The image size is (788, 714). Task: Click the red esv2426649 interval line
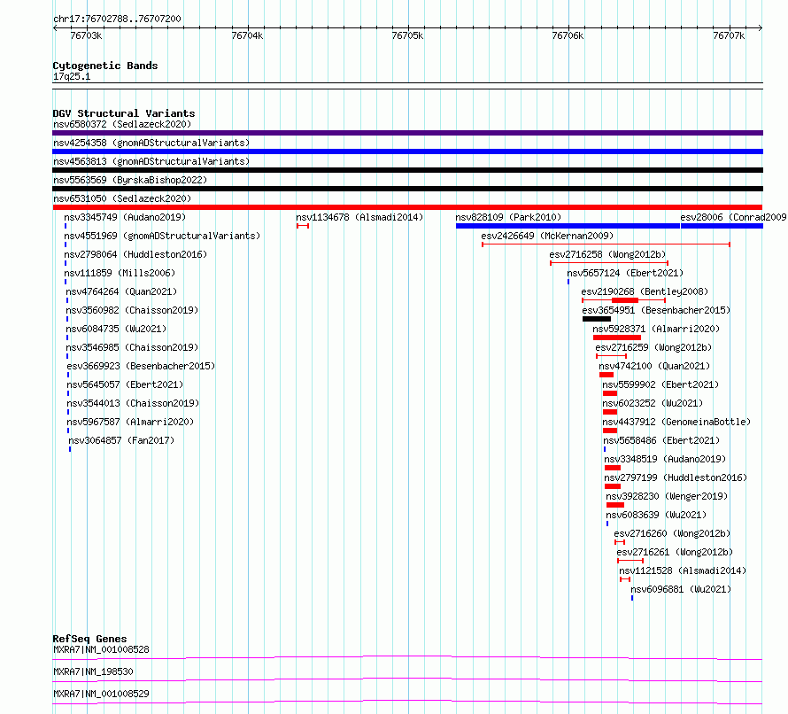(606, 244)
